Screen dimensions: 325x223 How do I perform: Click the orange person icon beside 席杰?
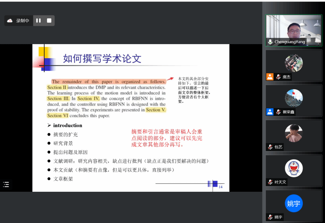point(270,77)
